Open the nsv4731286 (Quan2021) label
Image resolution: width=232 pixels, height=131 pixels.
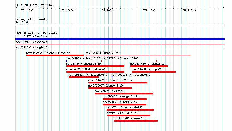[x=130, y=118]
